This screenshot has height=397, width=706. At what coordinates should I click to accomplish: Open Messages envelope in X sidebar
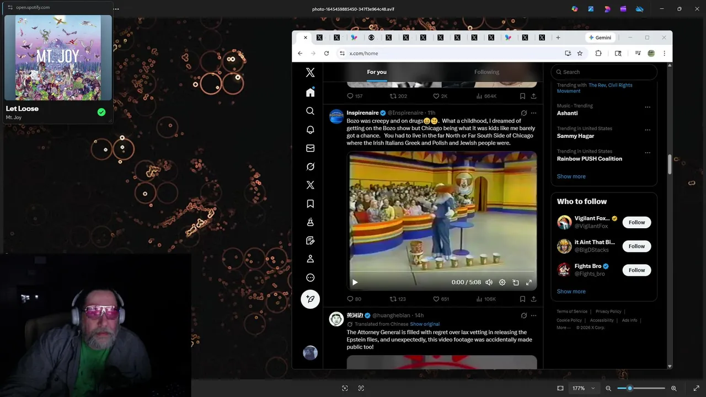pyautogui.click(x=310, y=148)
